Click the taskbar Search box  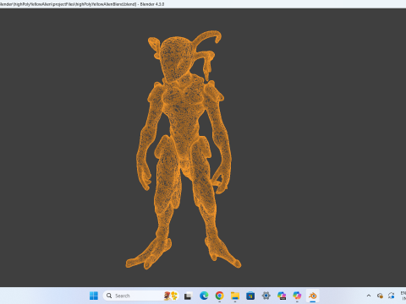click(x=141, y=296)
